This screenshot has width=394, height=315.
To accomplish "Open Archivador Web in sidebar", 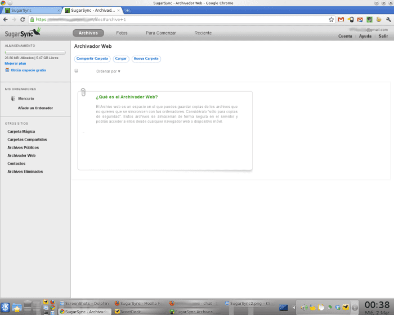I will click(21, 155).
